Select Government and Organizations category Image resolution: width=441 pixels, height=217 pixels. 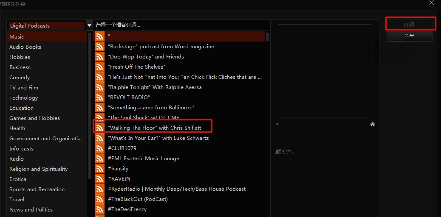tap(47, 139)
